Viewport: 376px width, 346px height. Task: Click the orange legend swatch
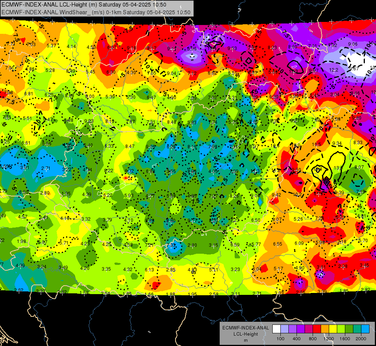(325, 329)
